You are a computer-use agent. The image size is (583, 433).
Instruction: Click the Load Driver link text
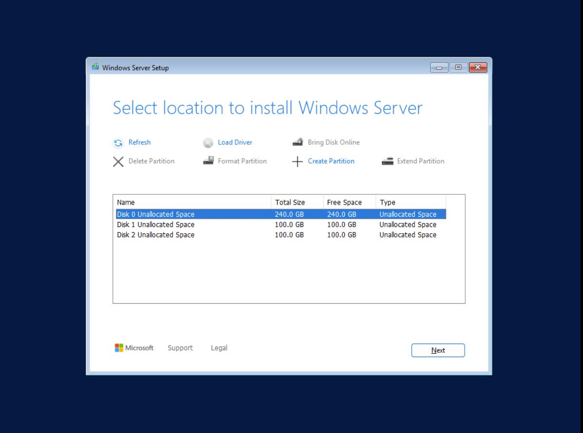(x=235, y=142)
